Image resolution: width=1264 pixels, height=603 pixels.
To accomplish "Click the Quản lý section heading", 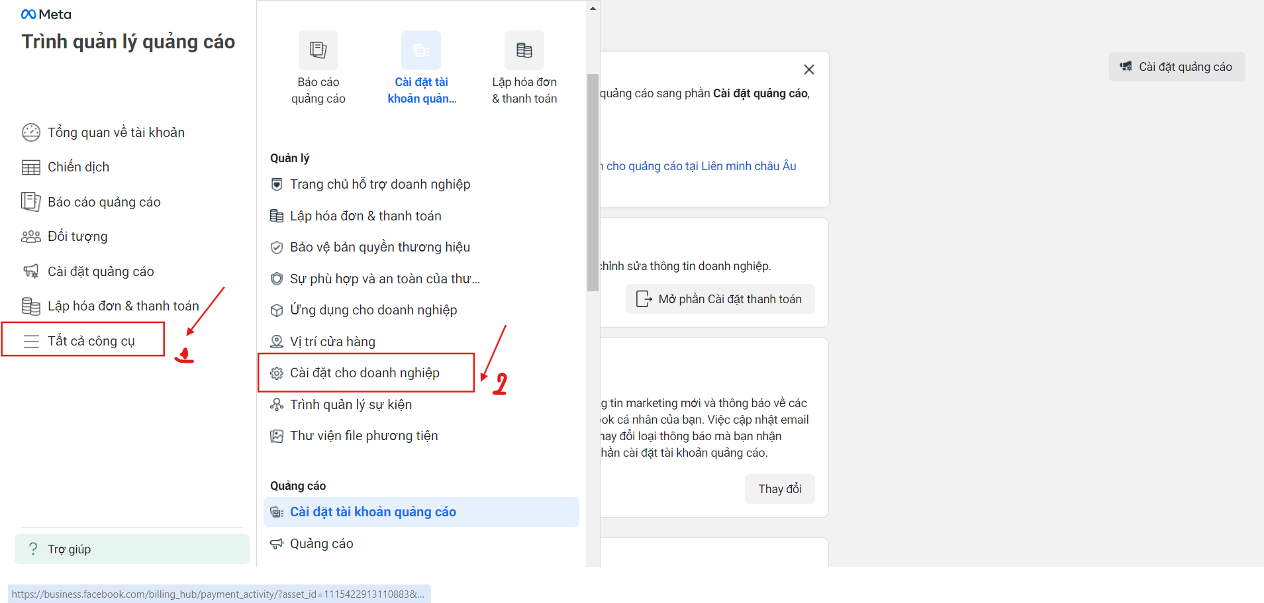I will coord(289,158).
